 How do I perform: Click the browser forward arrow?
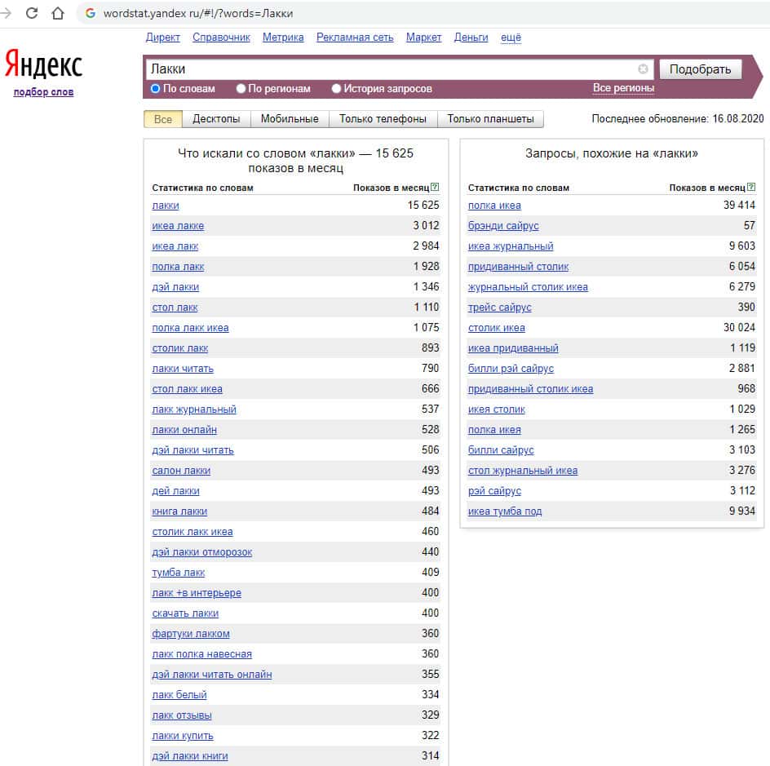pyautogui.click(x=6, y=13)
